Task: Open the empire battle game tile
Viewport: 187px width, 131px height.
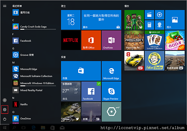Action: pos(175,61)
